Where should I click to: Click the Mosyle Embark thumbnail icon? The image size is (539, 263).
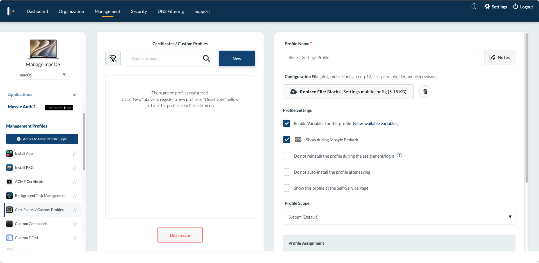tap(298, 140)
